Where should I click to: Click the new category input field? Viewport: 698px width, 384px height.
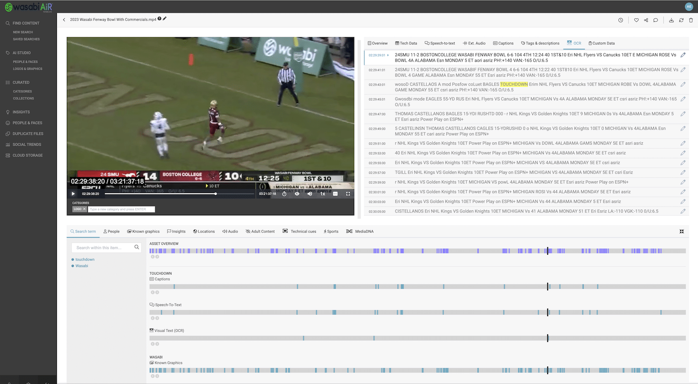(x=121, y=209)
